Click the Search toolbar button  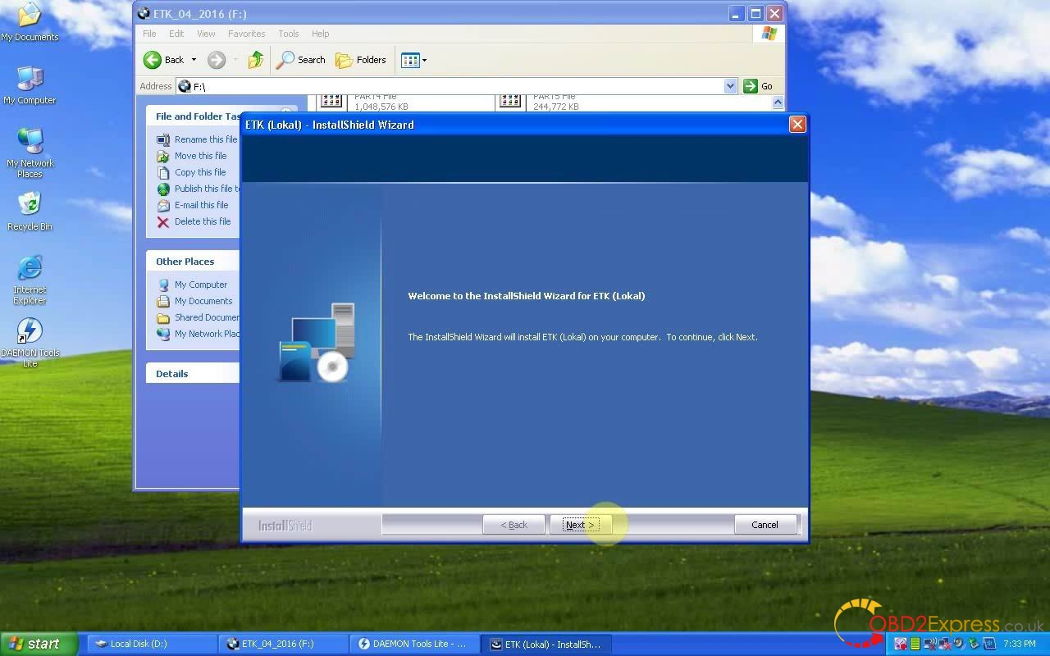301,60
